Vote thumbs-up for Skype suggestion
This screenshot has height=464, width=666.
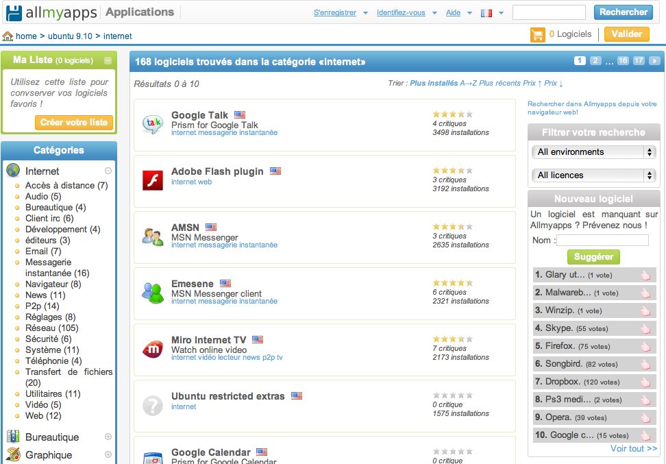[x=645, y=328]
